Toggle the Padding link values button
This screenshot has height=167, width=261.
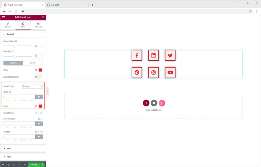tap(39, 137)
